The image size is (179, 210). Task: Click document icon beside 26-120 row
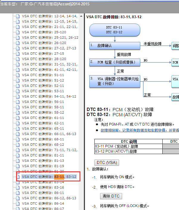coord(18,43)
